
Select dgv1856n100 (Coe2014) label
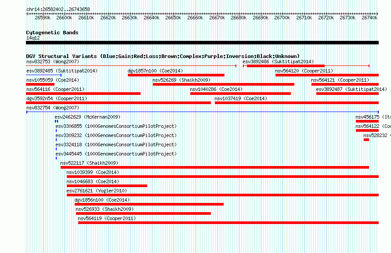102,200
